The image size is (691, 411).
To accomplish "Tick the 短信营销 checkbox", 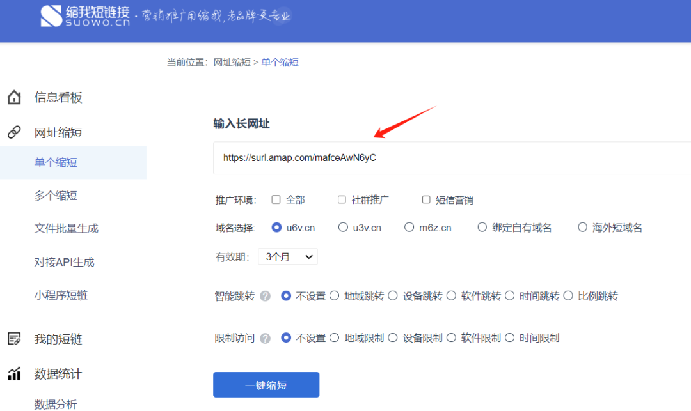I will [426, 199].
